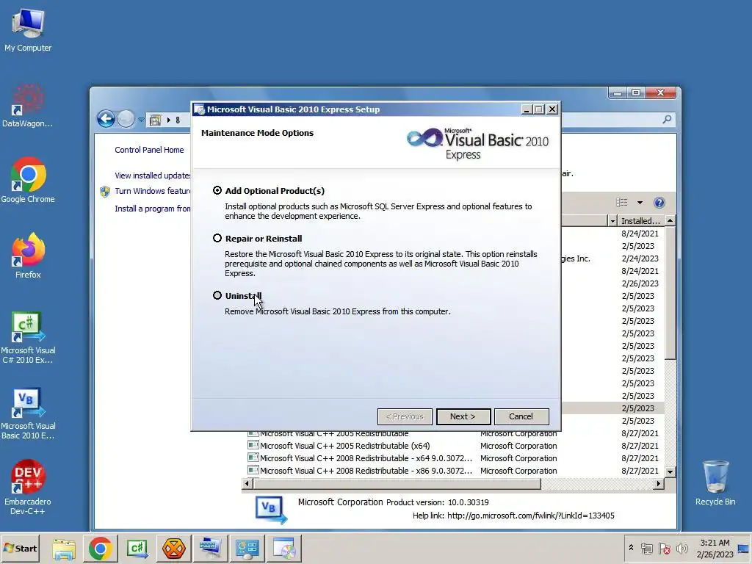Click left arrow of horizontal scrollbar
This screenshot has height=564, width=752.
(247, 483)
